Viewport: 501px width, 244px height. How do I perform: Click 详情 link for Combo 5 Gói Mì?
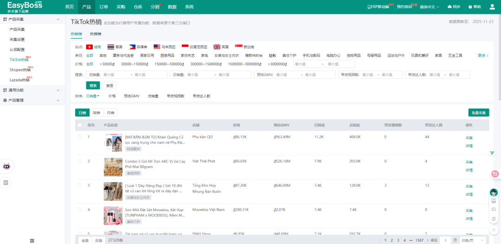pos(469,170)
